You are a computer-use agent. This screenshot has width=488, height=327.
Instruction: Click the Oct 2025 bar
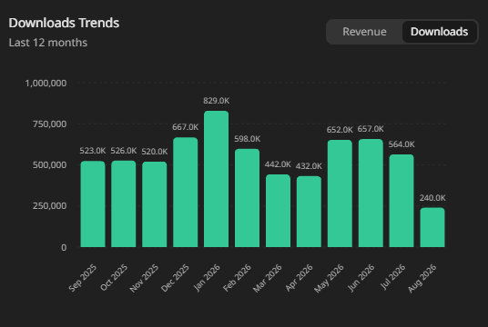pos(124,203)
